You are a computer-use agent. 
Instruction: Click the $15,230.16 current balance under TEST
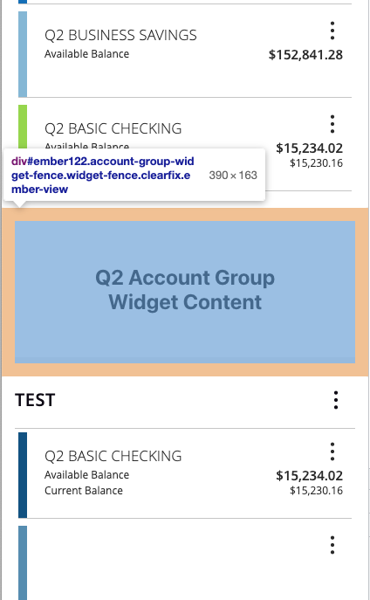(x=316, y=491)
